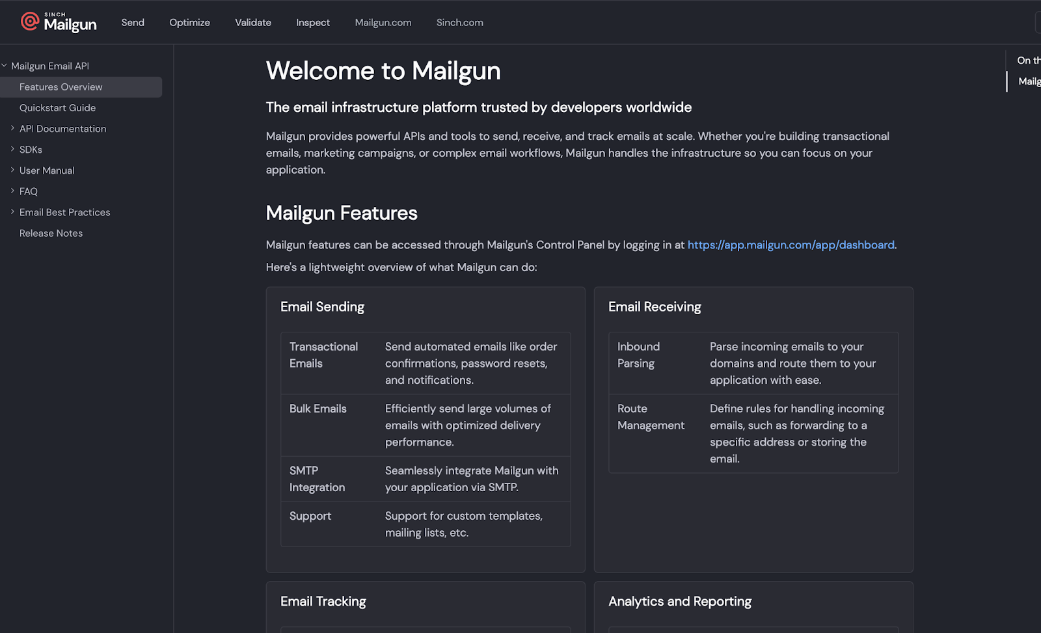Visit the Sinch.com top link

coord(460,22)
